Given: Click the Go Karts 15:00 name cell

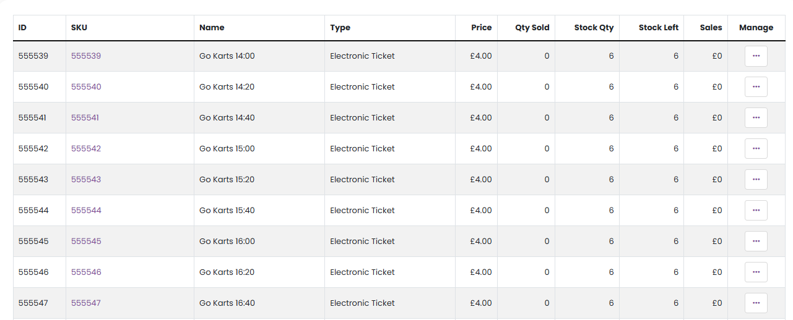Looking at the screenshot, I should [227, 149].
